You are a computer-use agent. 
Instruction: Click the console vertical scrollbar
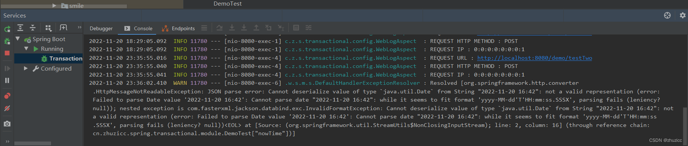685,123
